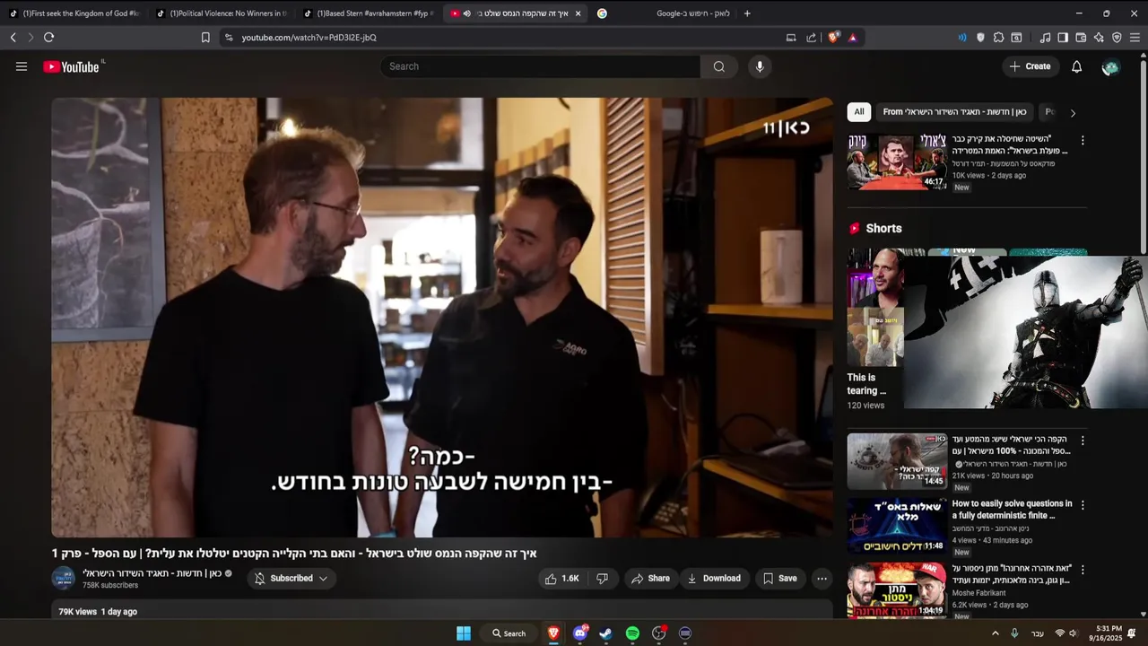The width and height of the screenshot is (1148, 646).
Task: Open the Brave Shields lion icon
Action: 833,38
